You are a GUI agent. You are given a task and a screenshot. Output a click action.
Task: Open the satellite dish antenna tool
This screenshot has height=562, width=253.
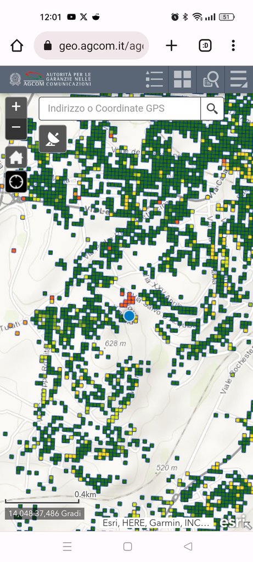click(53, 139)
